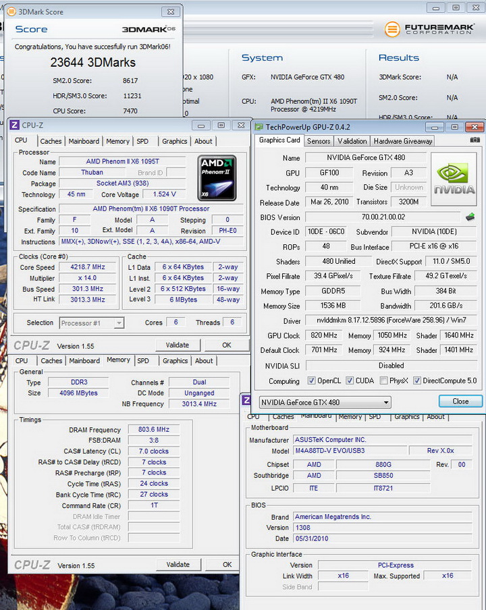
Task: Select the Validation tab in GPU-Z
Action: 352,141
